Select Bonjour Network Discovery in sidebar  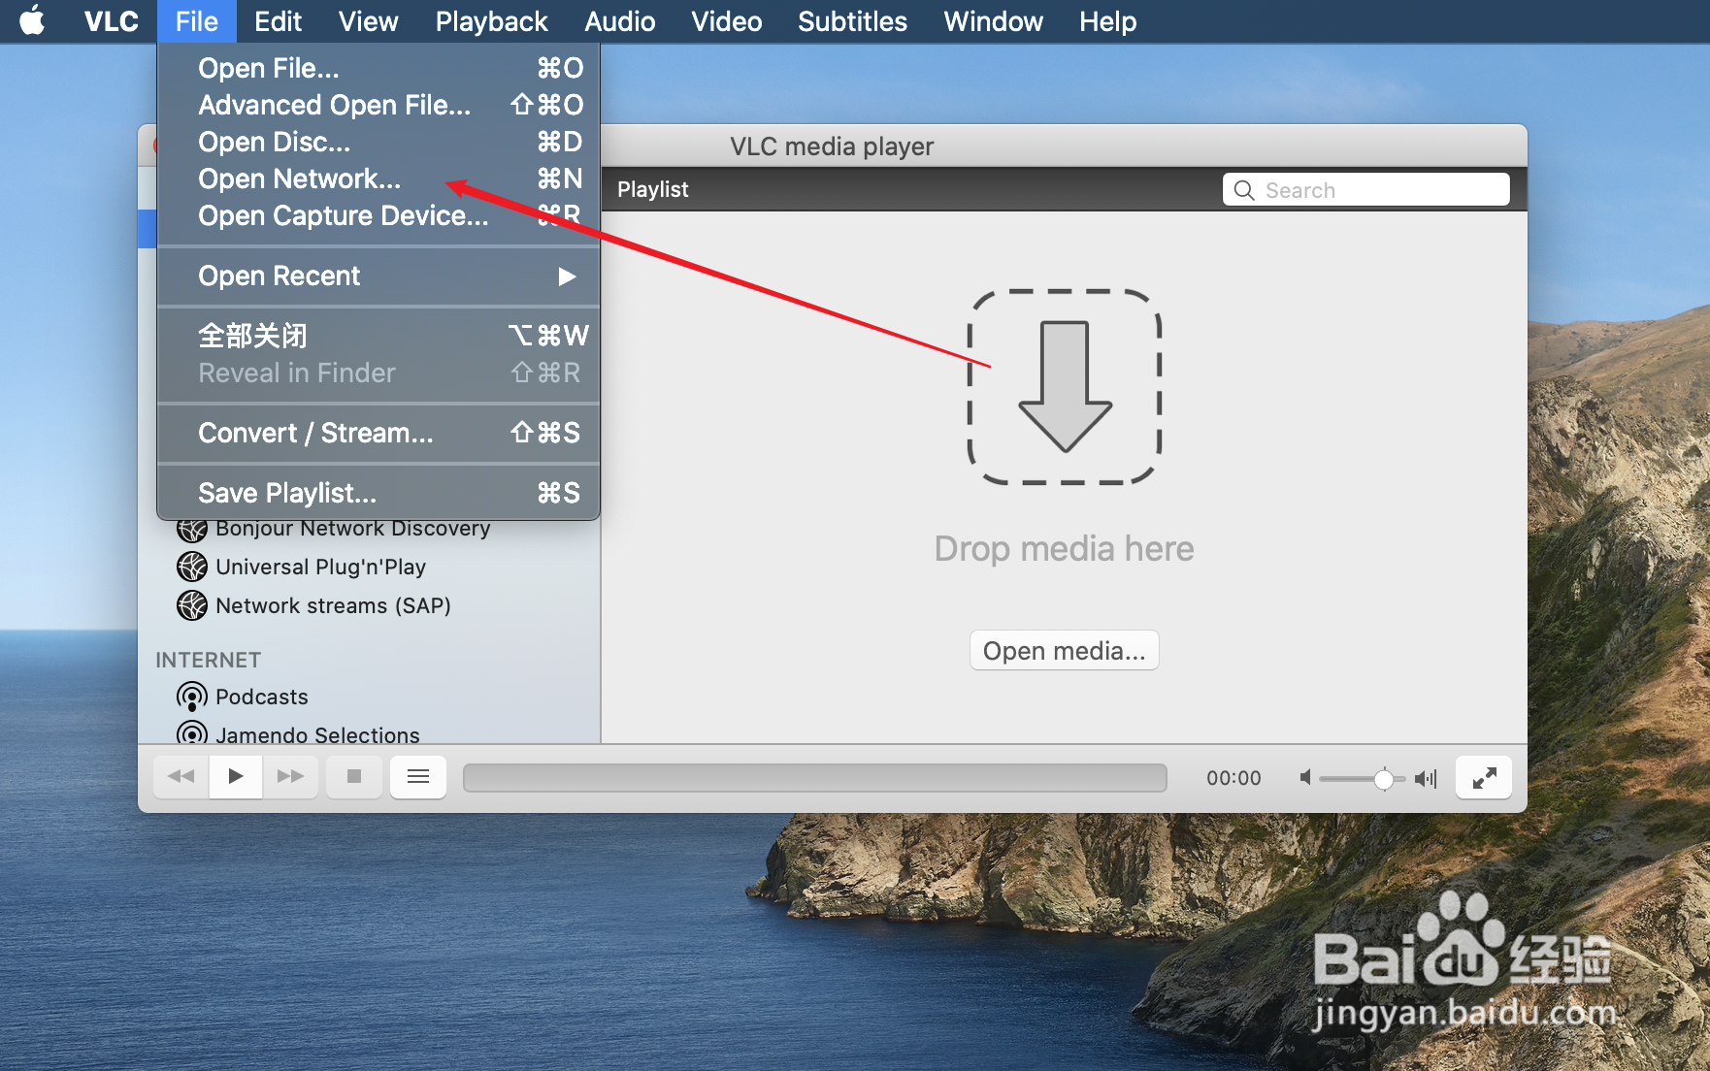tap(352, 529)
